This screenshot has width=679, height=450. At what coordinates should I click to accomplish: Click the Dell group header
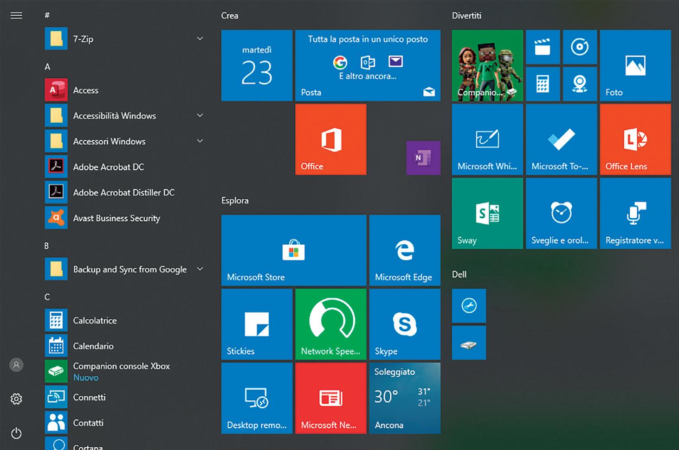459,274
